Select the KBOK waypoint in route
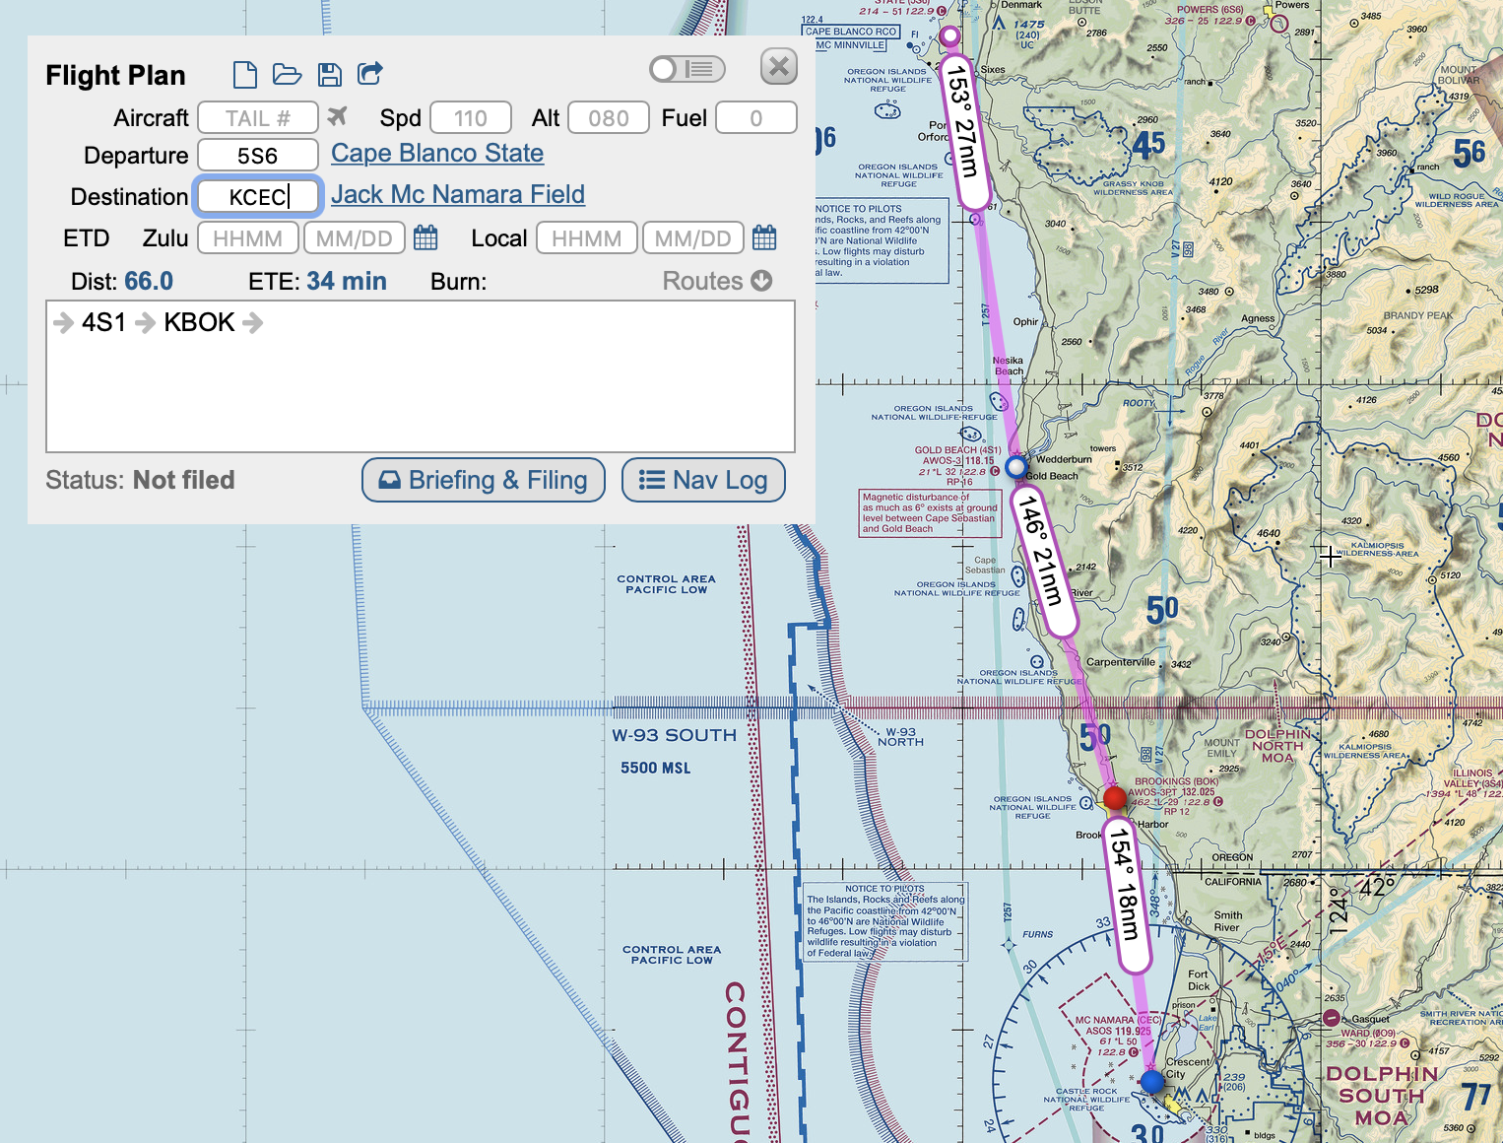Image resolution: width=1503 pixels, height=1143 pixels. pos(199,322)
